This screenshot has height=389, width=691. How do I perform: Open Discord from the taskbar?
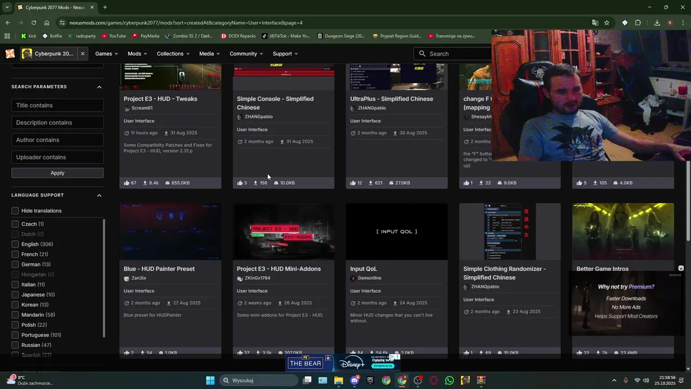[355, 380]
